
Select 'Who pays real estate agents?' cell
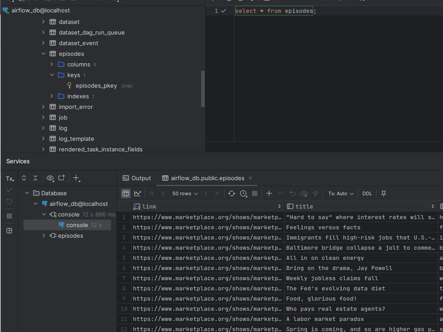click(361, 309)
